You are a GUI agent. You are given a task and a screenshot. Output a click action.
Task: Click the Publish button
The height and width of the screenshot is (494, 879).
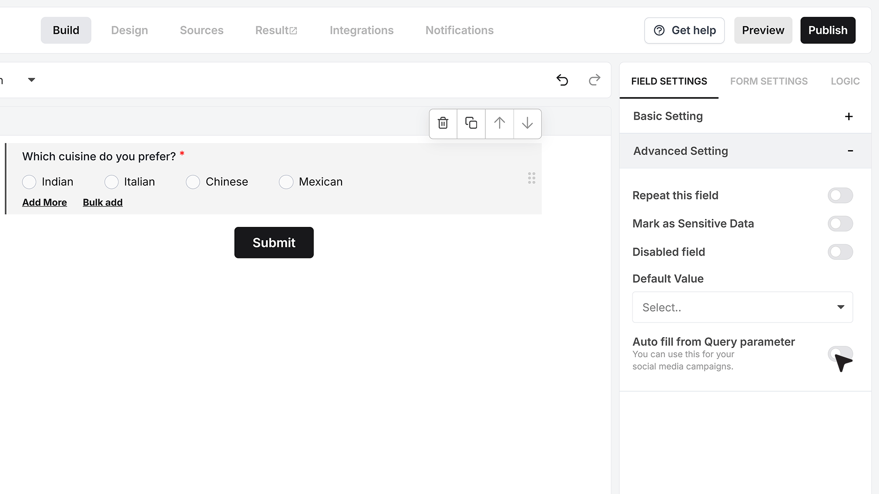828,30
